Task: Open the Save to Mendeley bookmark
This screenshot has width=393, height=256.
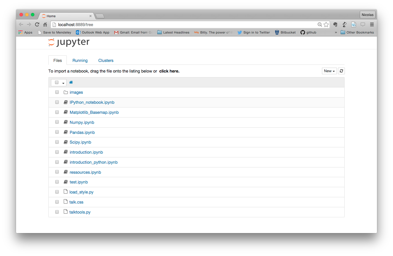Action: pyautogui.click(x=54, y=32)
